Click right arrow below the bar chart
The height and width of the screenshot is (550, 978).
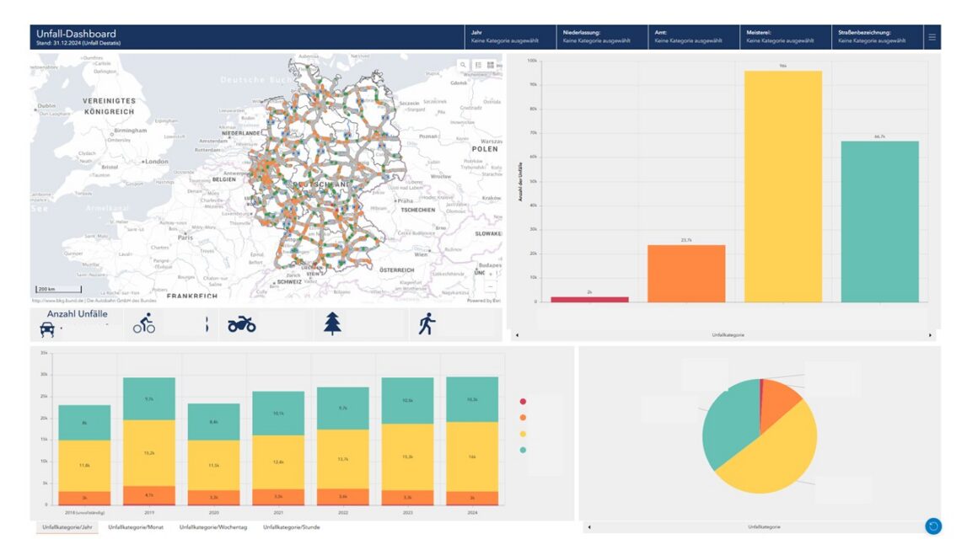[930, 335]
